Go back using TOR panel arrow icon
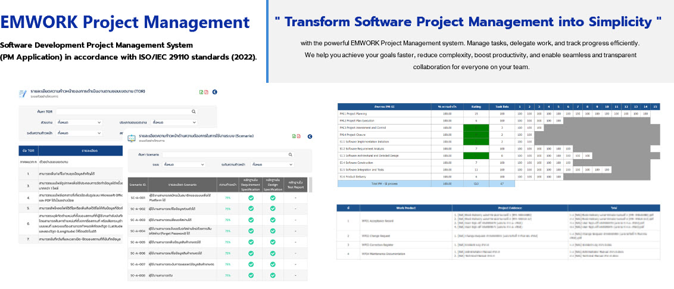 coord(215,92)
